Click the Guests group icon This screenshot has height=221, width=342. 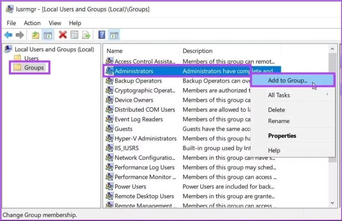pos(109,128)
